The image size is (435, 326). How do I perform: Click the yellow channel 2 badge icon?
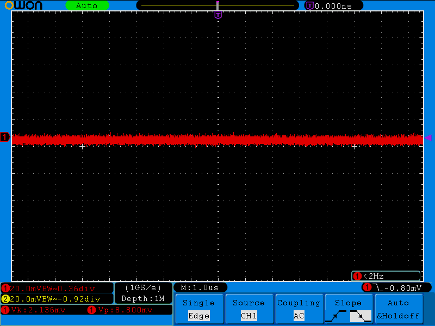click(5, 299)
